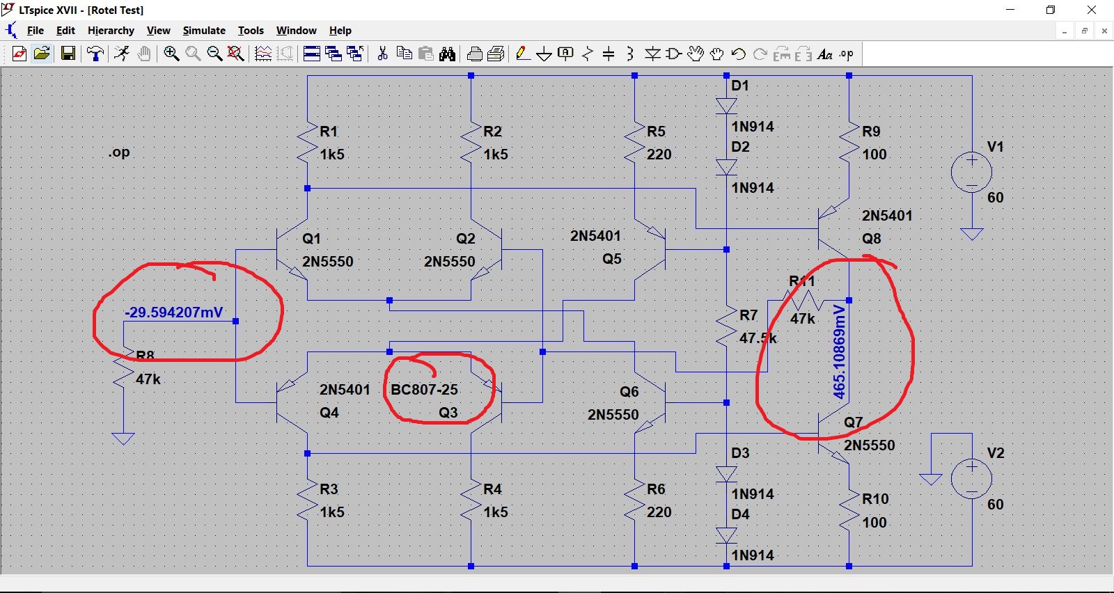1114x593 pixels.
Task: Click the .op directive text on schematic
Action: pos(119,152)
